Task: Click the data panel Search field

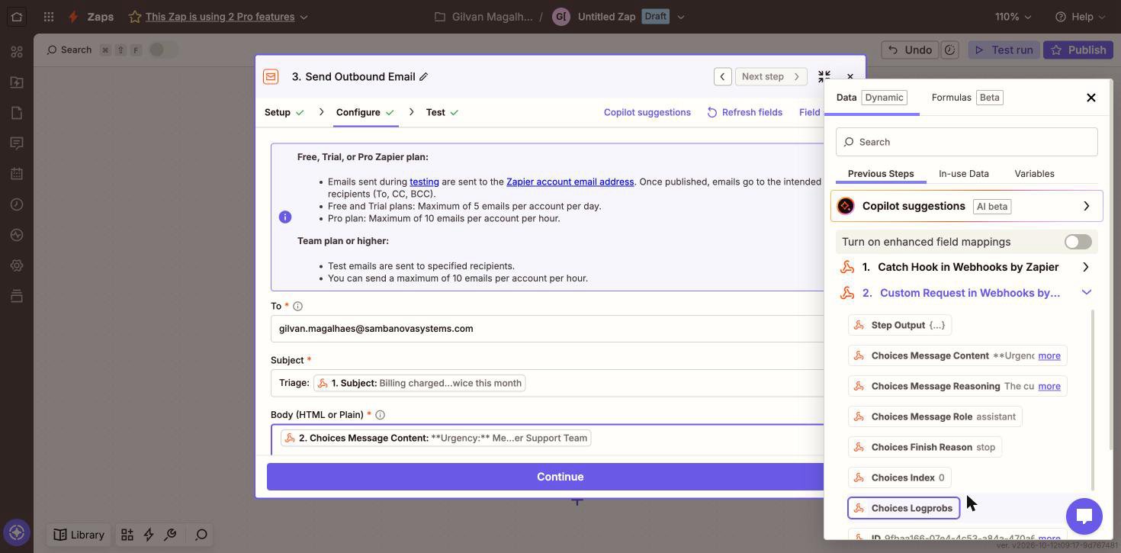Action: click(966, 142)
